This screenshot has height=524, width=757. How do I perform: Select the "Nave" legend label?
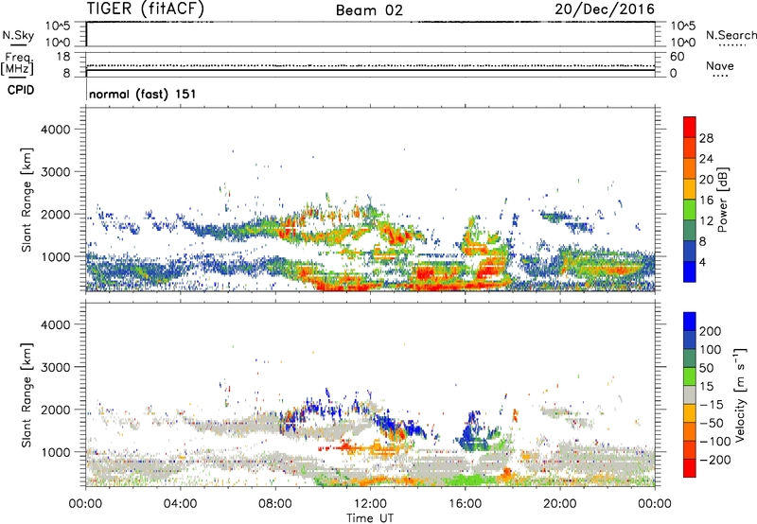(720, 65)
